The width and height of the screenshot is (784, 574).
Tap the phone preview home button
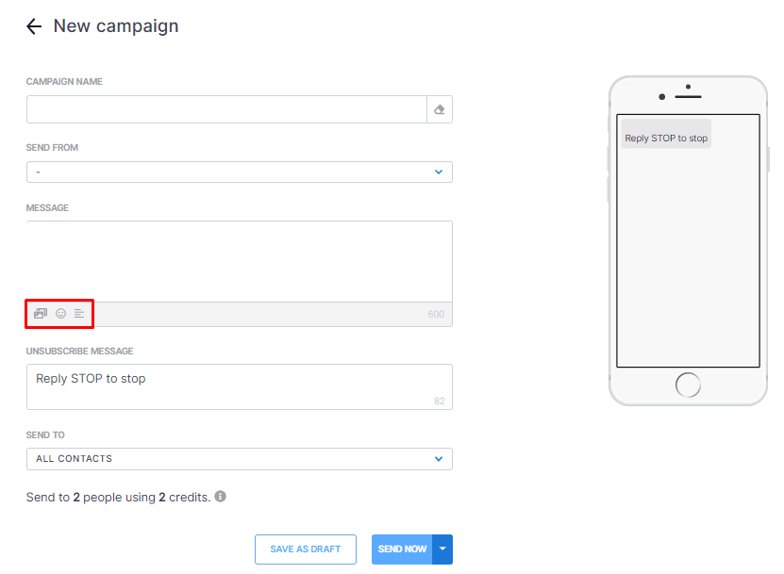point(688,385)
